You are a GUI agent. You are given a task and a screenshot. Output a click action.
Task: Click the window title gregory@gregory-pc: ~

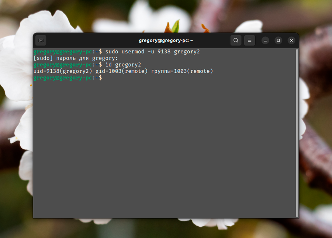[166, 40]
